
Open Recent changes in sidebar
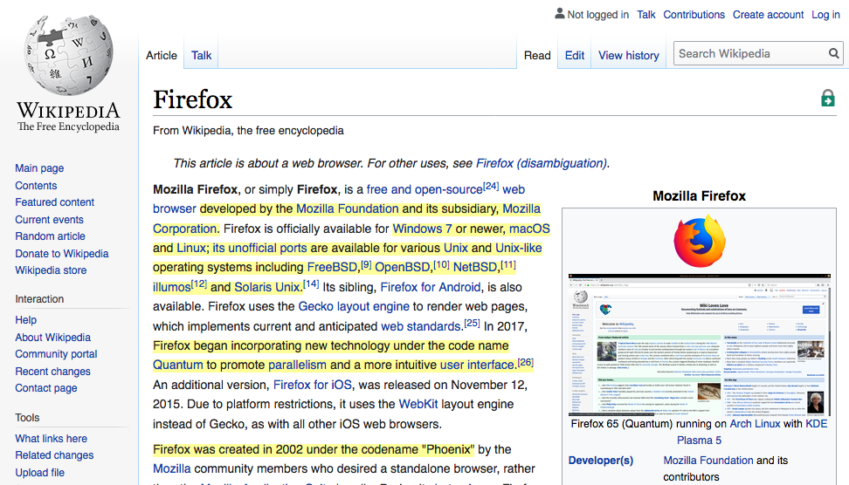pyautogui.click(x=52, y=372)
